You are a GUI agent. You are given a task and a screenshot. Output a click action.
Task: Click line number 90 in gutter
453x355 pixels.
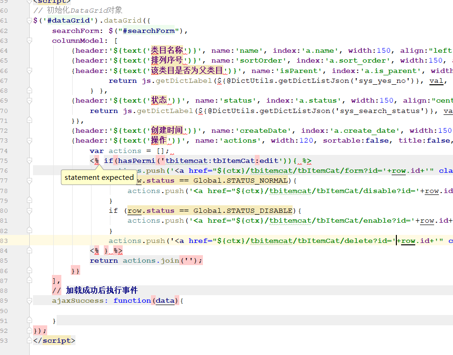[x=4, y=311]
